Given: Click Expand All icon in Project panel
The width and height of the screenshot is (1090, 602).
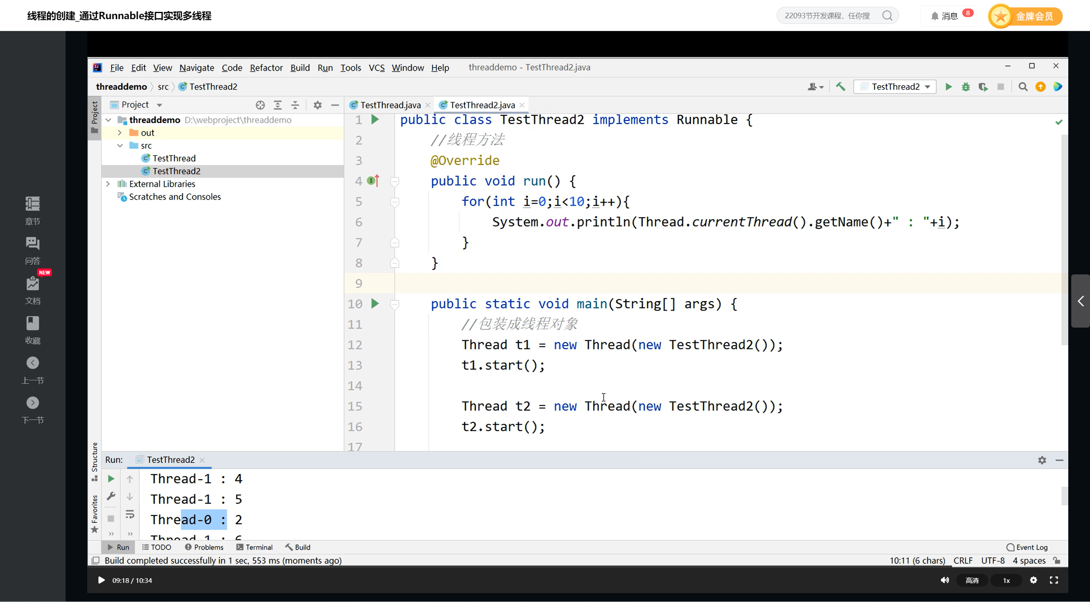Looking at the screenshot, I should pos(278,105).
